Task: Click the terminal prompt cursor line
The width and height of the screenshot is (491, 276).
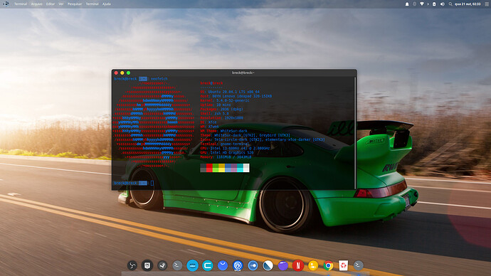Action: click(134, 183)
